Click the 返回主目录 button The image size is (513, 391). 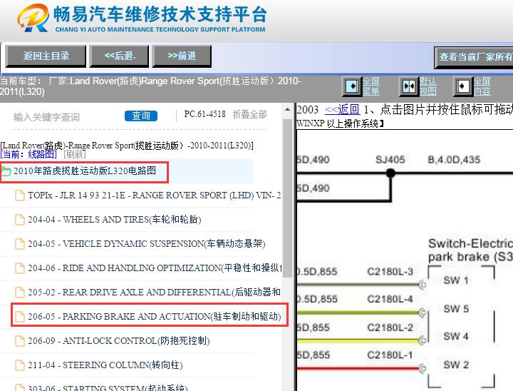46,56
